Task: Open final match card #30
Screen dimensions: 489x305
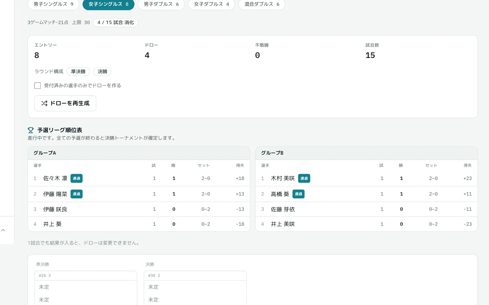Action: pyautogui.click(x=195, y=288)
